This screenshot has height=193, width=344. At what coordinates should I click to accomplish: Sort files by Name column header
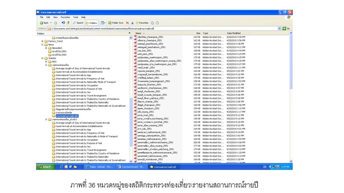[x=158, y=33]
